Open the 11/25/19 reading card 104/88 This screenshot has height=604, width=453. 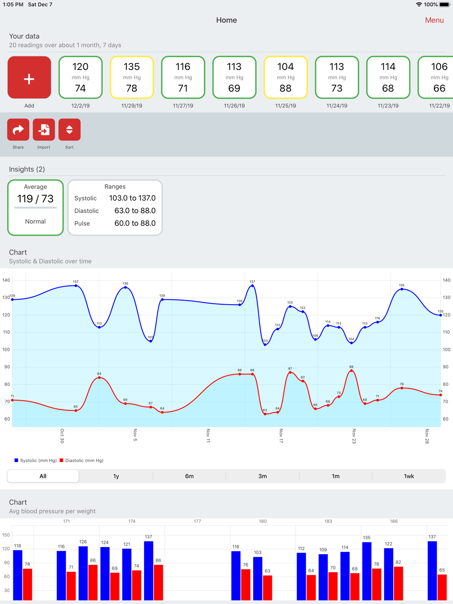285,77
